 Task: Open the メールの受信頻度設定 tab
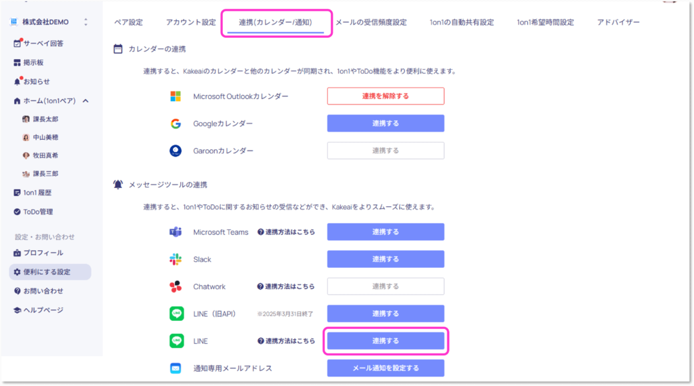[371, 22]
